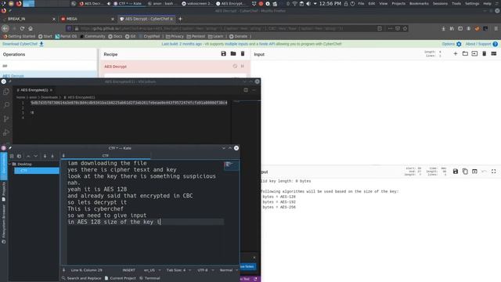Disable the AES Decrypt operation
Image resolution: width=501 pixels, height=282 pixels.
[235, 66]
